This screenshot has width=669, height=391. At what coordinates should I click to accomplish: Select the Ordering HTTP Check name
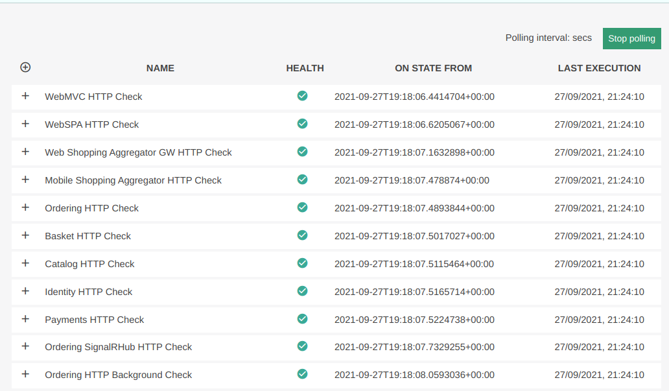[92, 208]
